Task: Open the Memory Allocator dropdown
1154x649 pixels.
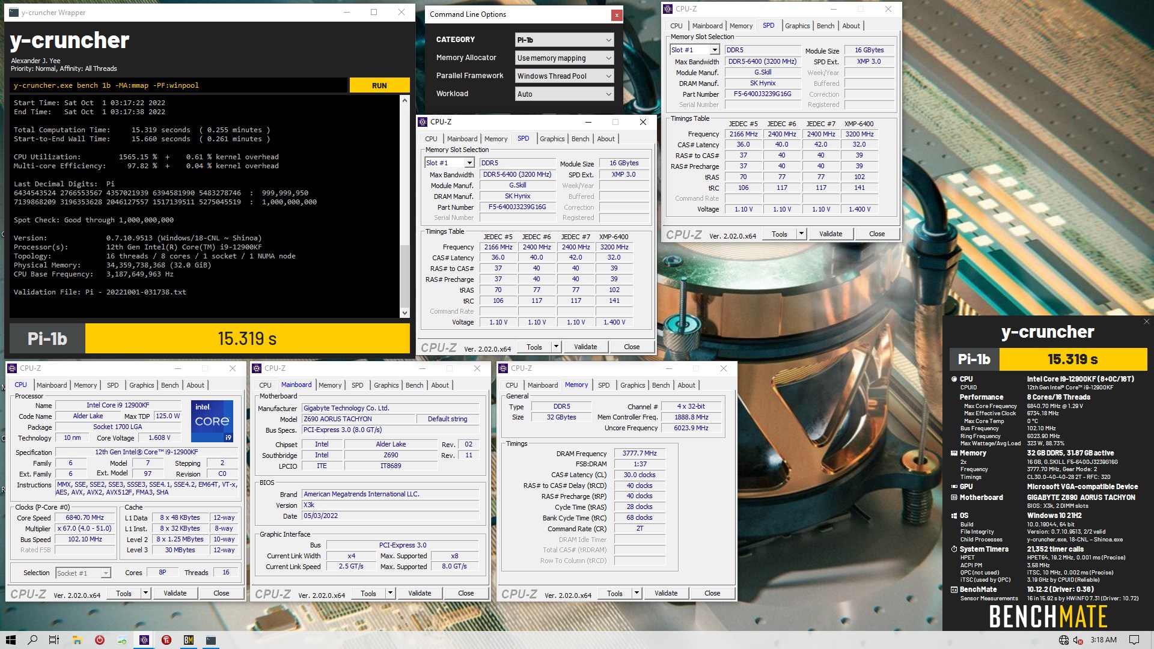Action: 564,58
